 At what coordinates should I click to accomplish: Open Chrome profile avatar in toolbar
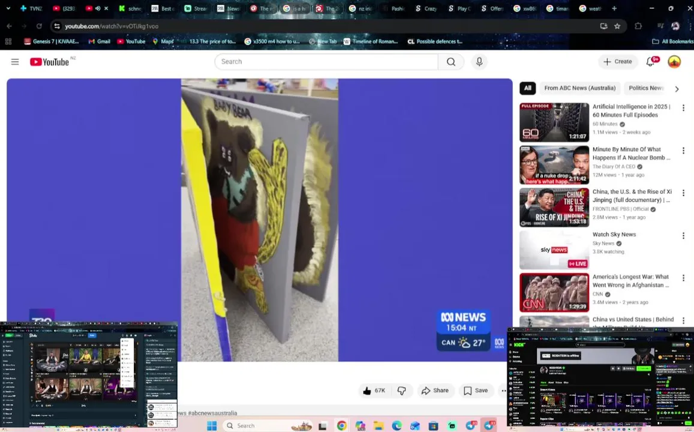(675, 26)
